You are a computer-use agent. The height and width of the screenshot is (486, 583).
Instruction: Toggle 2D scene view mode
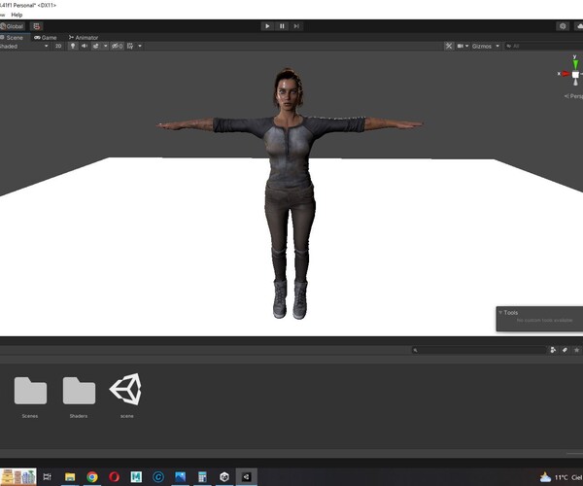[58, 46]
